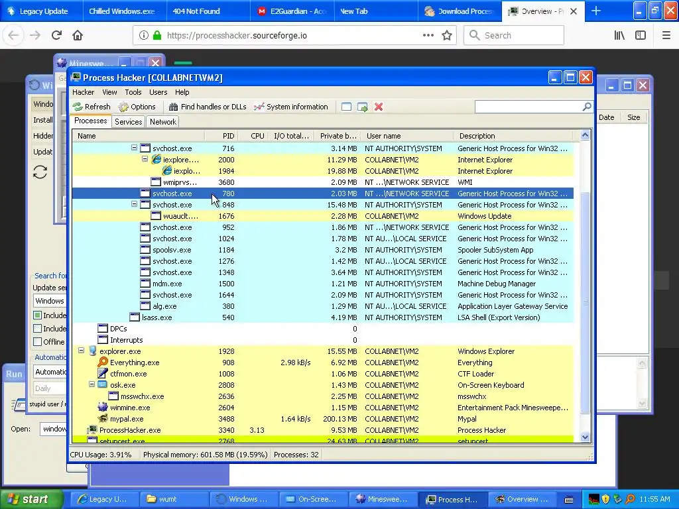This screenshot has width=679, height=509.
Task: Open the Daily schedule dropdown
Action: [50, 388]
